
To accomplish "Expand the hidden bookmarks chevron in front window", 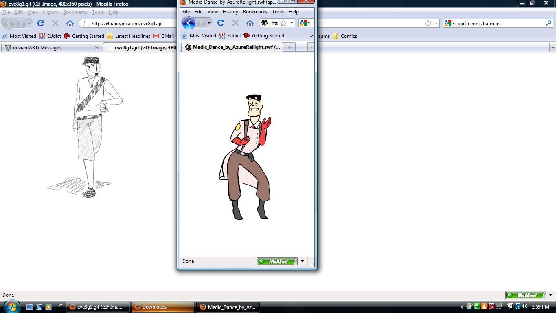I will [311, 36].
